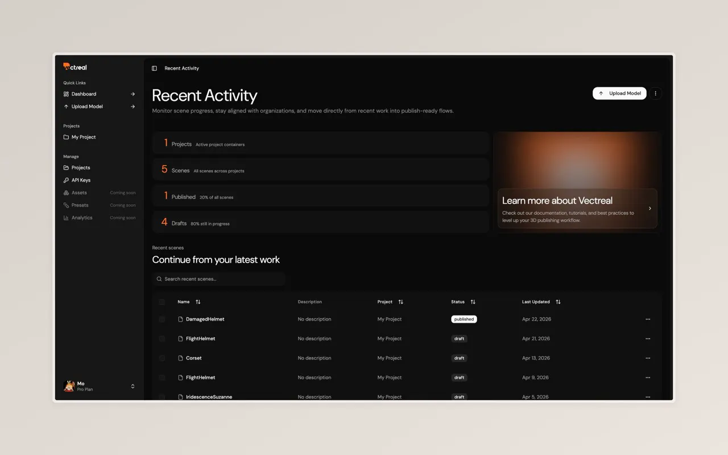Click the Drafts stat card
The width and height of the screenshot is (728, 455).
(320, 222)
